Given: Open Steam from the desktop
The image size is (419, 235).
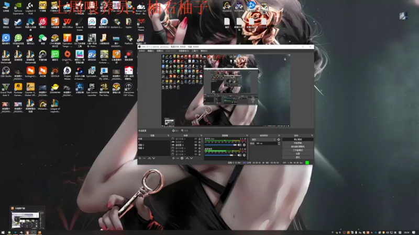Looking at the screenshot, I should (x=18, y=22).
